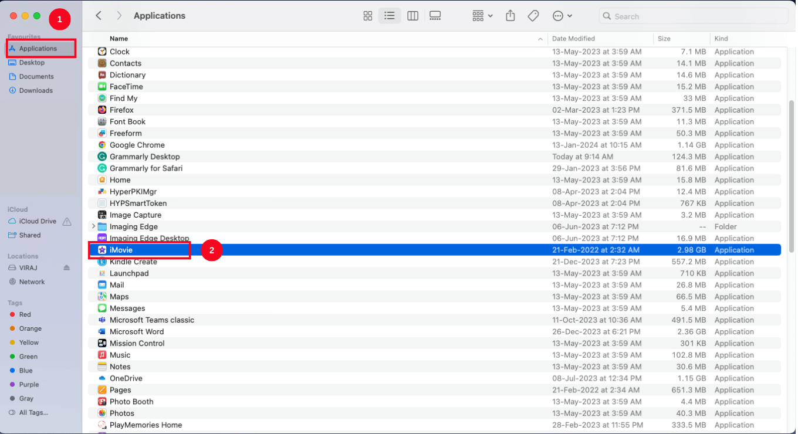This screenshot has height=434, width=798.
Task: Go forward with the right chevron
Action: pyautogui.click(x=119, y=16)
